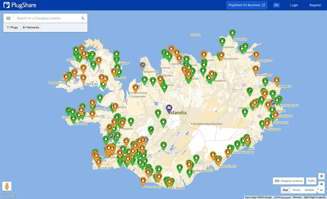Toggle the Traffic layer
The width and height of the screenshot is (327, 199).
(311, 181)
